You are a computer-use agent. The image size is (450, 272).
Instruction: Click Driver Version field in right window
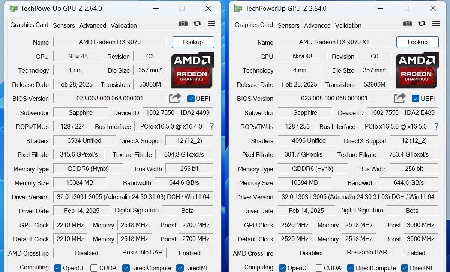pos(358,197)
